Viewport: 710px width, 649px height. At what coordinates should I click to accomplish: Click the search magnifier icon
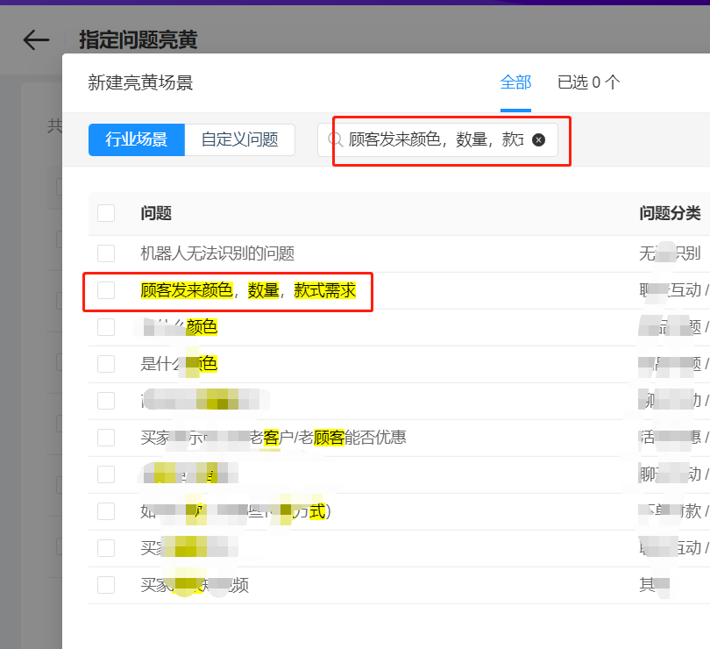[335, 139]
